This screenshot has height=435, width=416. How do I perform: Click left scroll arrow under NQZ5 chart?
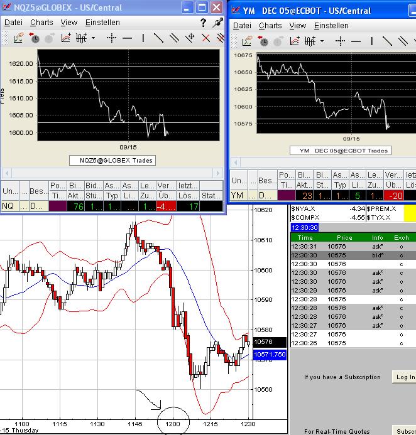[x=7, y=173]
